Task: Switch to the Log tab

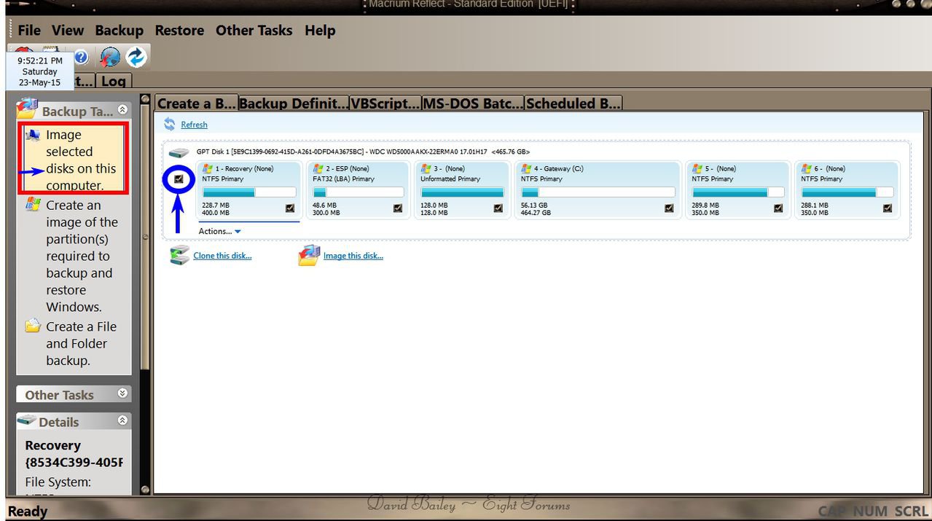Action: click(113, 82)
